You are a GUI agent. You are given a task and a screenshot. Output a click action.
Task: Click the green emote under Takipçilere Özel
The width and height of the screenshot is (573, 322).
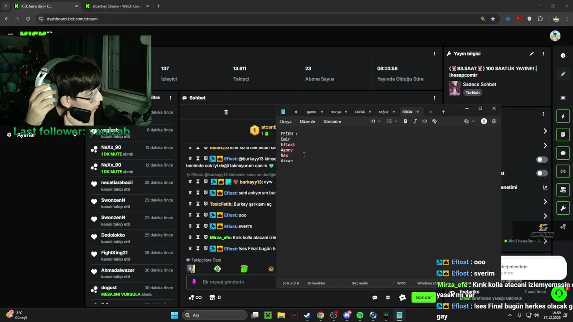tap(244, 269)
